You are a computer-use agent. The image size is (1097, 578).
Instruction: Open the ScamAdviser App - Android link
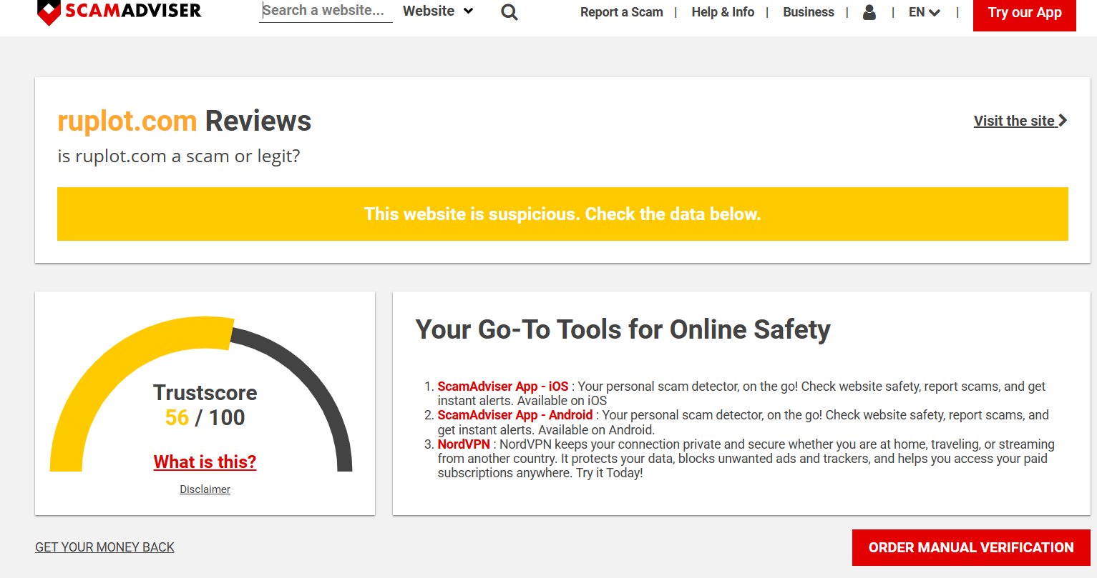point(515,415)
